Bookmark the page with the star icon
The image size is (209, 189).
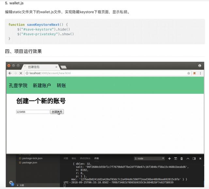pos(188,73)
